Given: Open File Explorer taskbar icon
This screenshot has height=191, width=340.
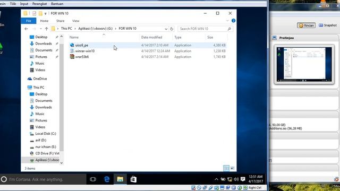Looking at the screenshot, I should pyautogui.click(x=120, y=179).
